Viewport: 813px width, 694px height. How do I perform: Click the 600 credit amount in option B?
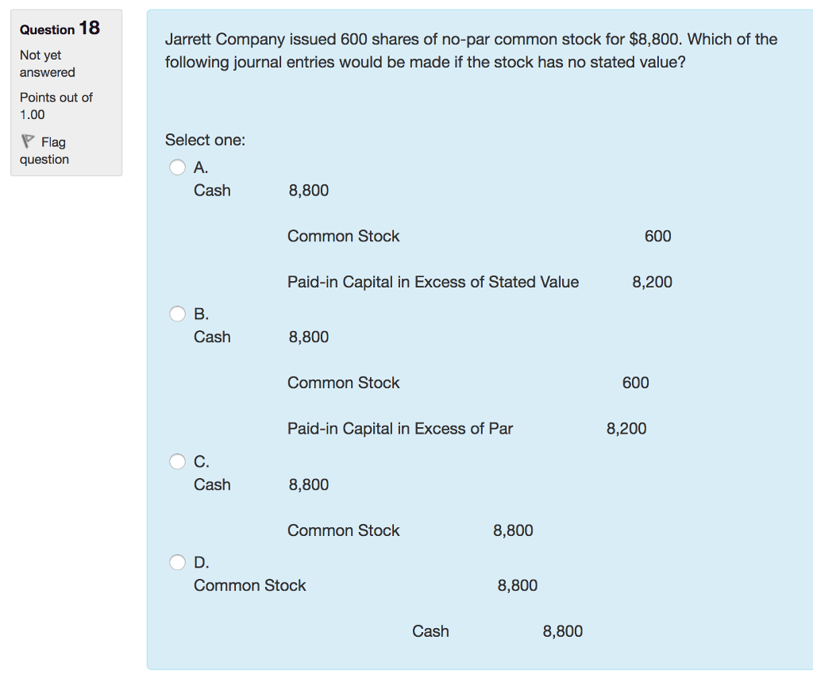tap(634, 383)
